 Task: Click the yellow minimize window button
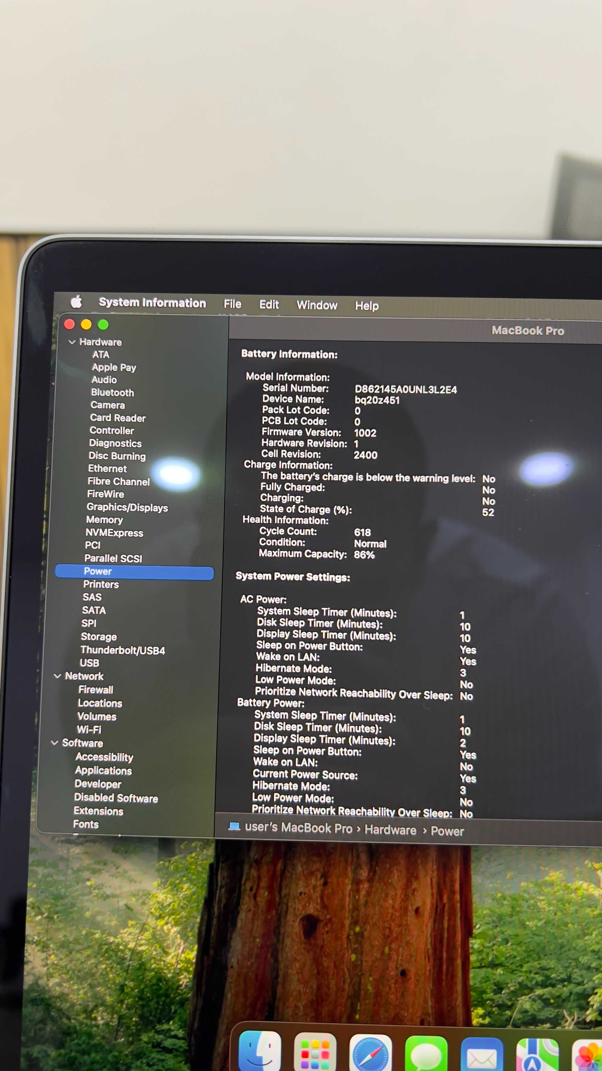(86, 324)
